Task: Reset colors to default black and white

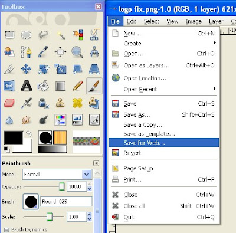Action: click(6, 149)
